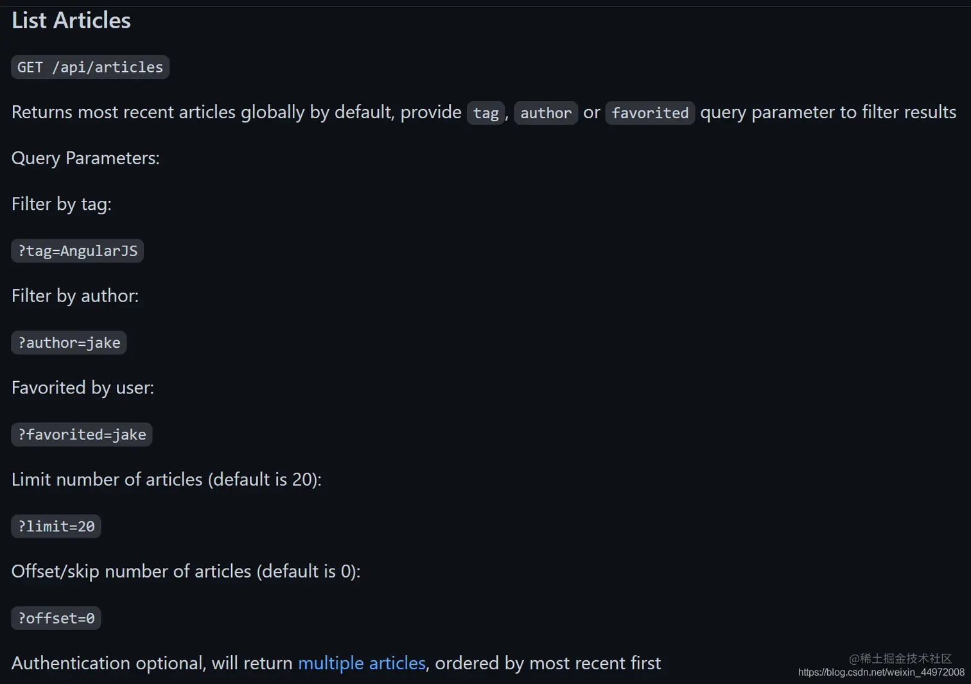
Task: Click the inline tag code label
Action: point(485,113)
